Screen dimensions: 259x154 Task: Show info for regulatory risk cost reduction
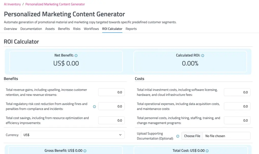pos(95,107)
